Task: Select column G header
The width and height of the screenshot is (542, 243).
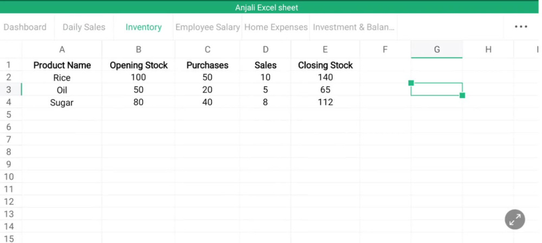Action: pyautogui.click(x=436, y=49)
